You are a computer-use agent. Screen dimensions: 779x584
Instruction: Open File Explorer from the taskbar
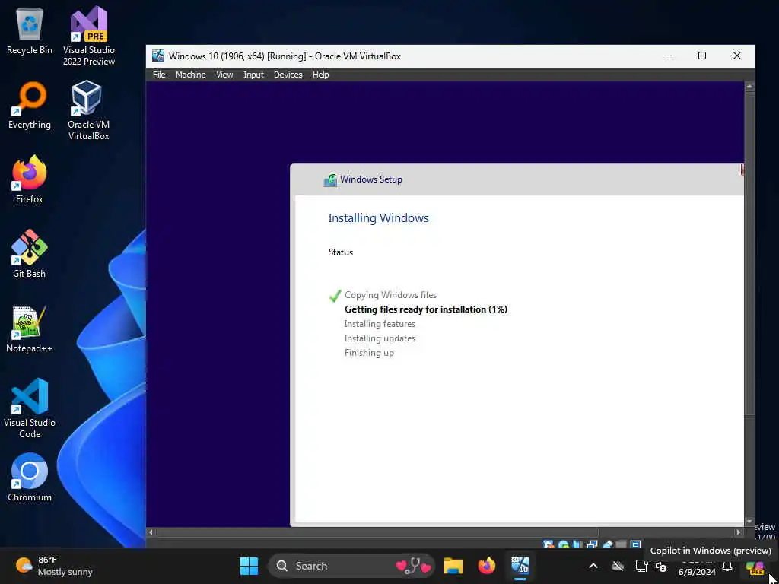click(453, 566)
